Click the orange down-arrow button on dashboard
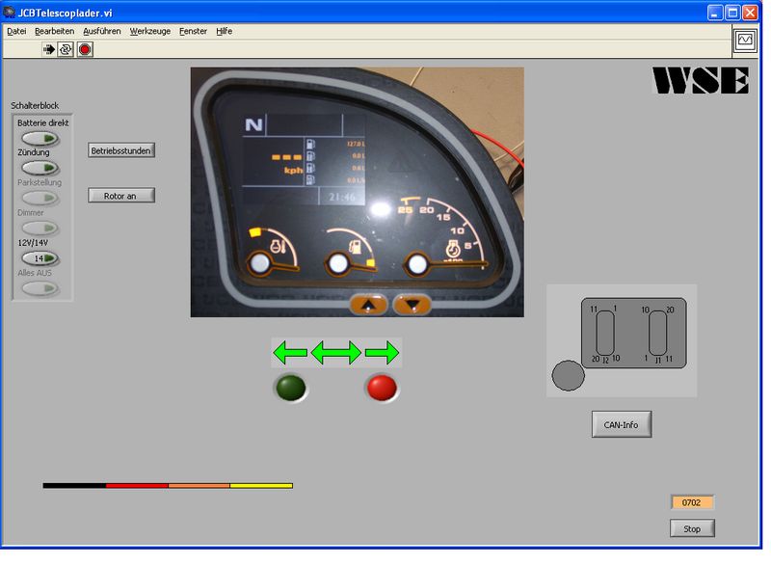The height and width of the screenshot is (566, 771). 412,305
